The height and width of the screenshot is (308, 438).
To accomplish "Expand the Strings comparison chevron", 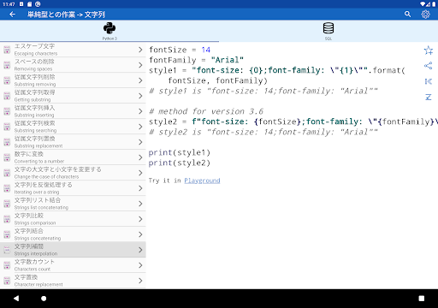I will [140, 219].
